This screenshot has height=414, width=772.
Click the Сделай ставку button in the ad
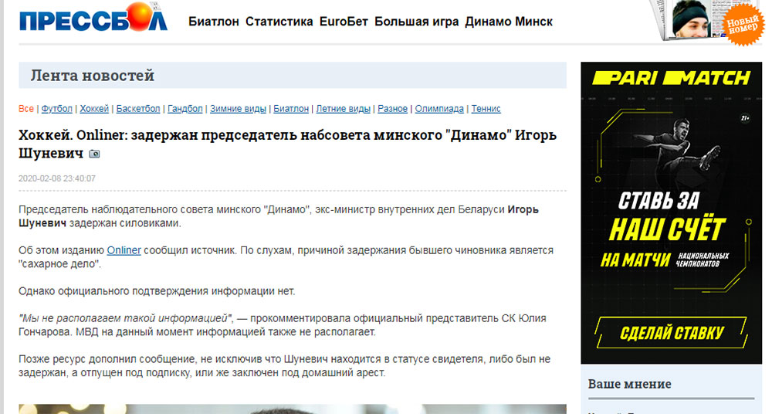672,333
